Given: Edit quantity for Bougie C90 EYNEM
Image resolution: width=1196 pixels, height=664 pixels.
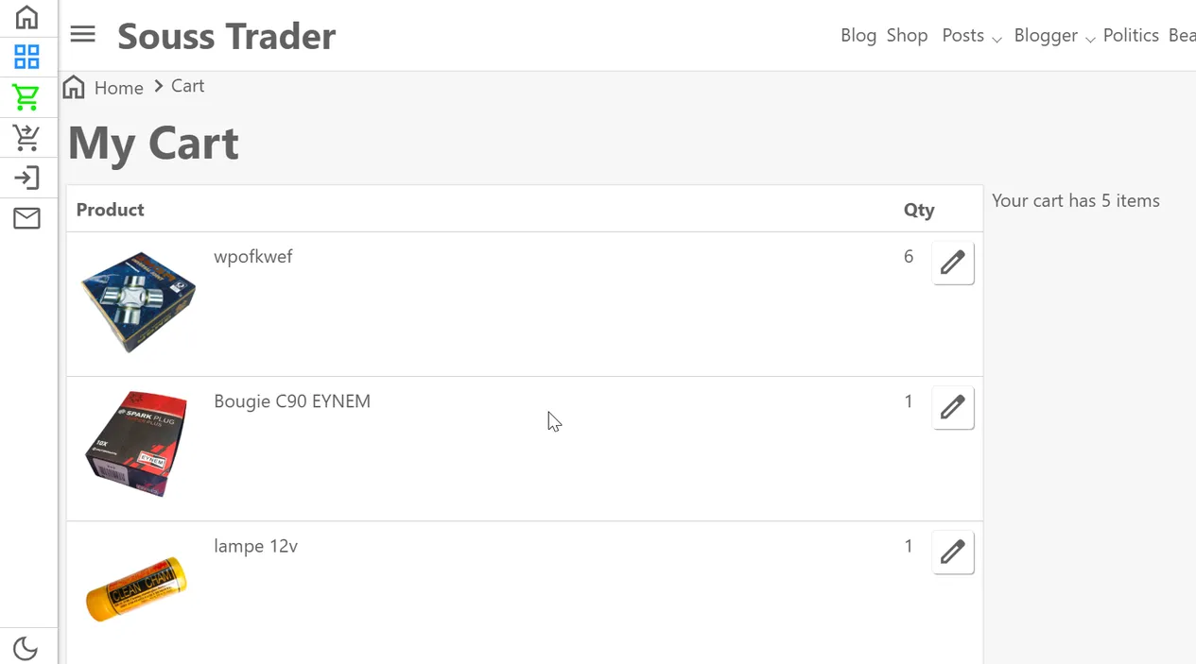Looking at the screenshot, I should coord(952,407).
